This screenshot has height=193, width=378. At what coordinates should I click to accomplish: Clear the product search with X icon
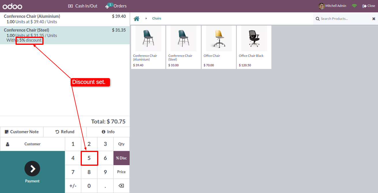point(374,19)
